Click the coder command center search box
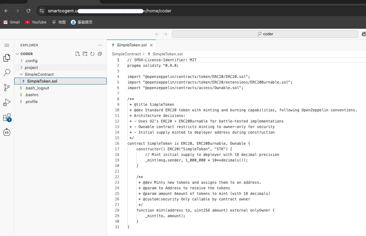This screenshot has width=366, height=236. tap(265, 34)
